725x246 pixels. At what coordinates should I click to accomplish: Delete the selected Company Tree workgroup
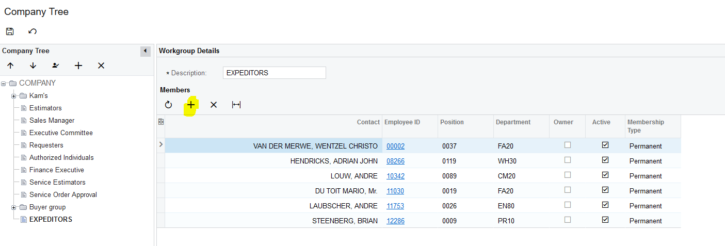point(101,65)
